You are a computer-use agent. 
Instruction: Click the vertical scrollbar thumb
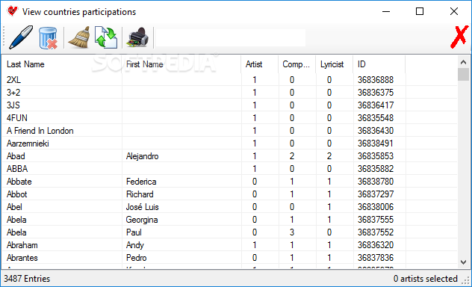click(x=463, y=75)
